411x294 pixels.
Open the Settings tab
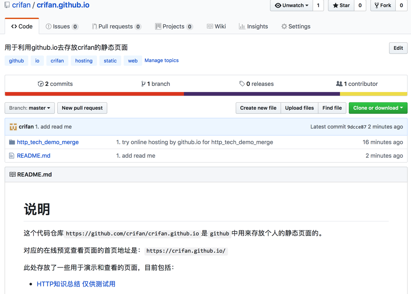point(295,26)
